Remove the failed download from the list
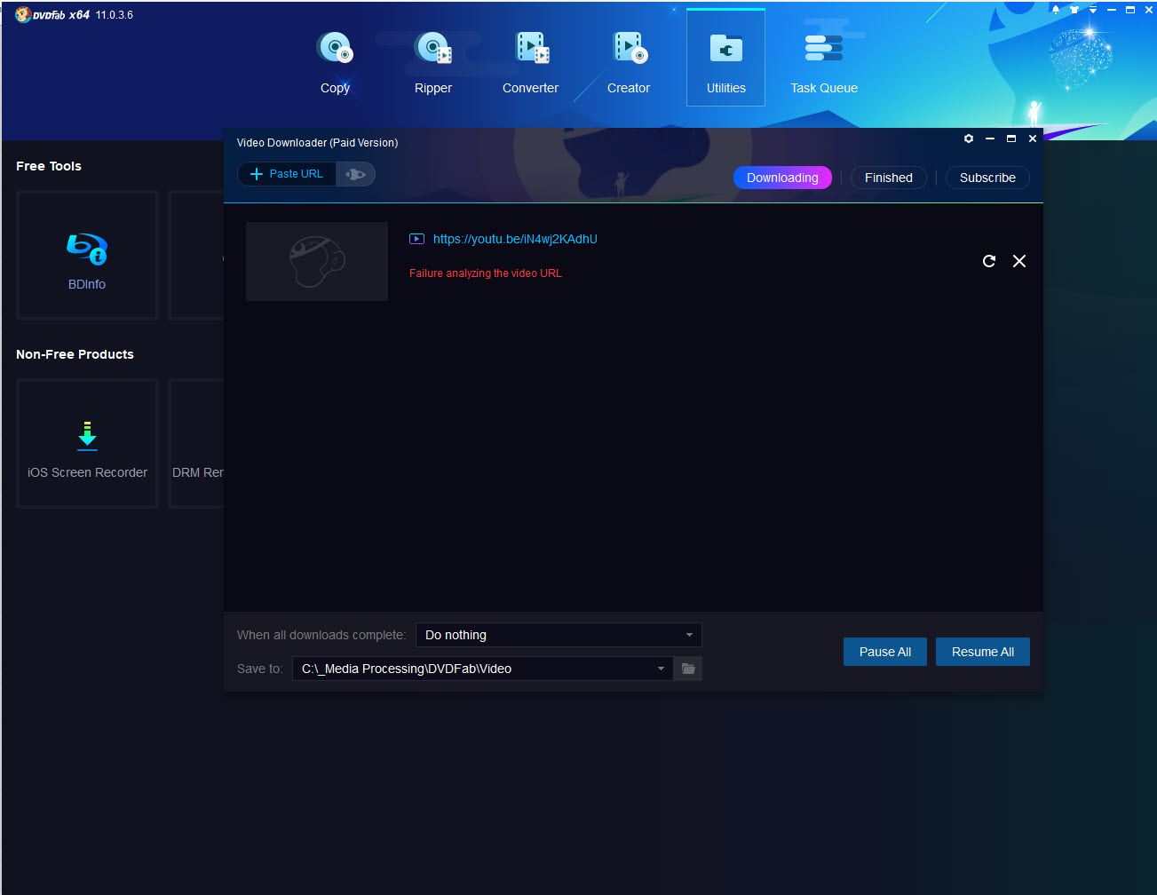Image resolution: width=1157 pixels, height=895 pixels. pos(1019,261)
